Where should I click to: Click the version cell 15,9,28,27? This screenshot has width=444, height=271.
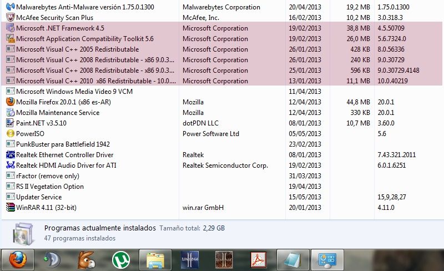(392, 197)
